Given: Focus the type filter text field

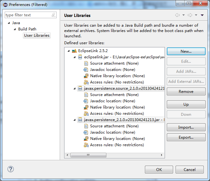Looking at the screenshot, I should pyautogui.click(x=31, y=15).
